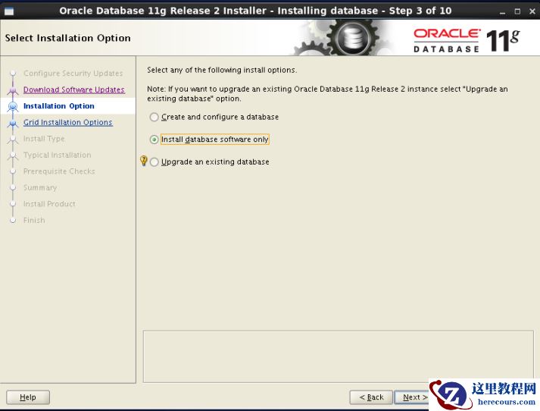540x411 pixels.
Task: Open Download Software Updates step link
Action: 74,89
